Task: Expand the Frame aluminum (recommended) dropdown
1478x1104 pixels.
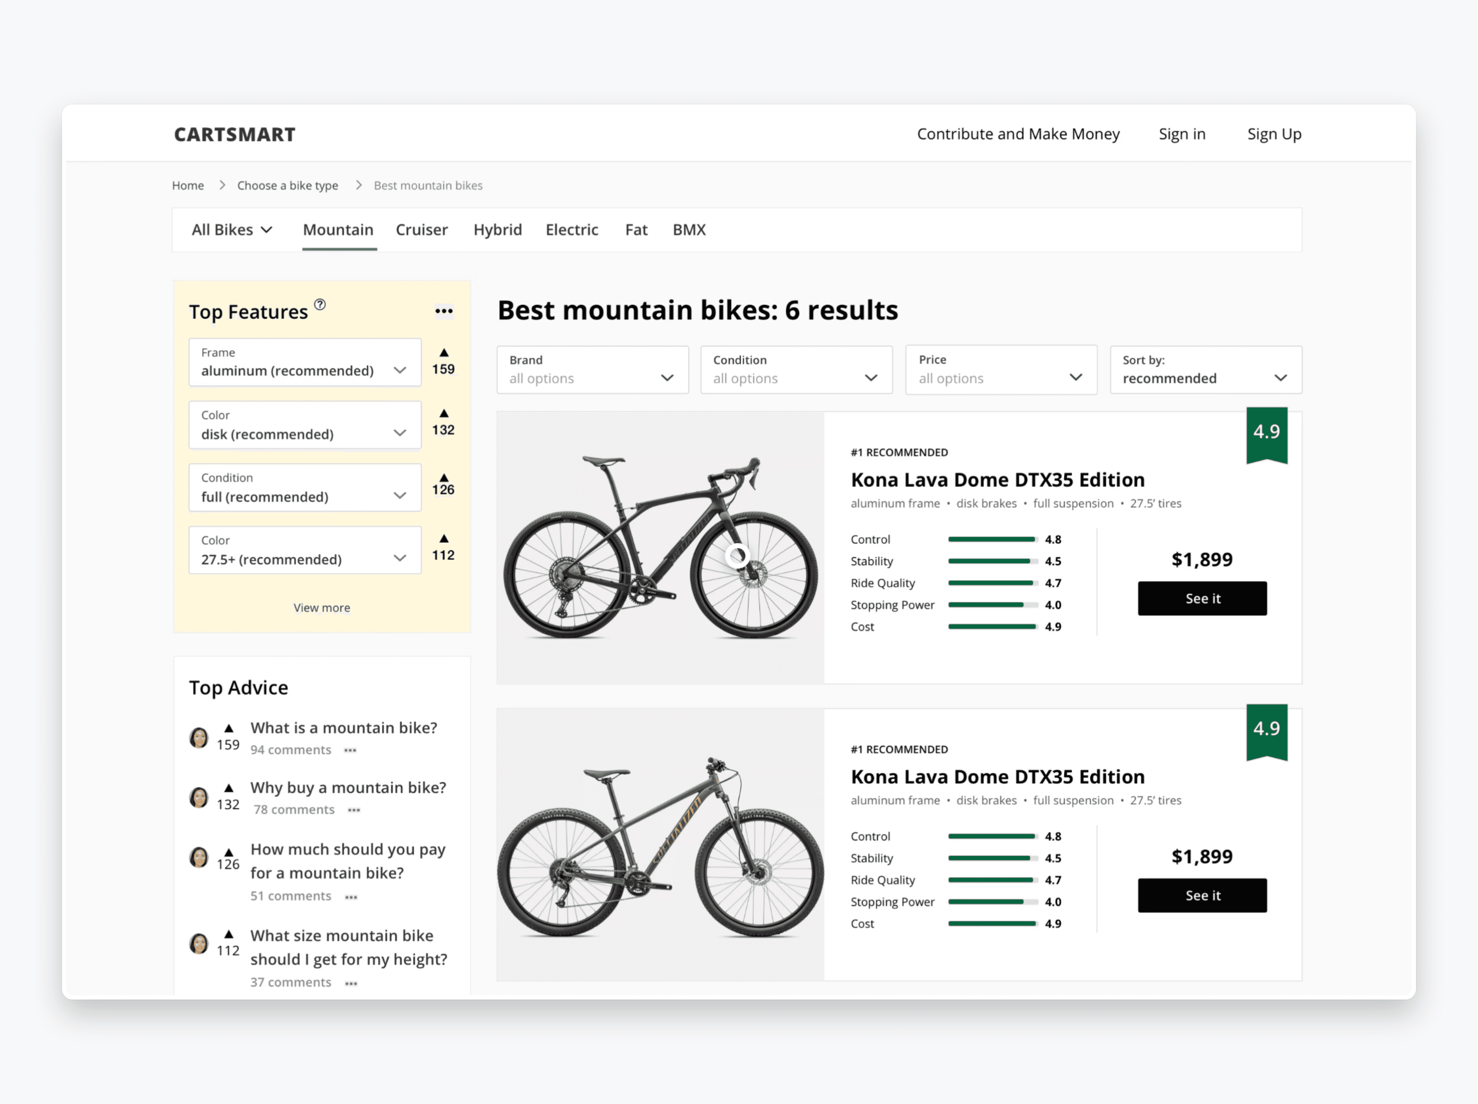Action: [305, 363]
